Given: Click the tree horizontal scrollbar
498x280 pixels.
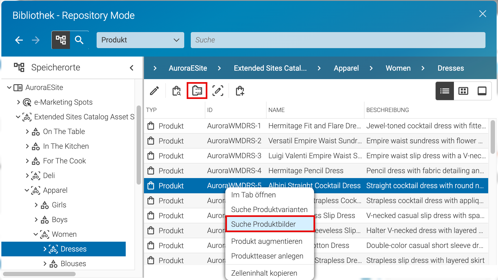Looking at the screenshot, I should [39, 274].
